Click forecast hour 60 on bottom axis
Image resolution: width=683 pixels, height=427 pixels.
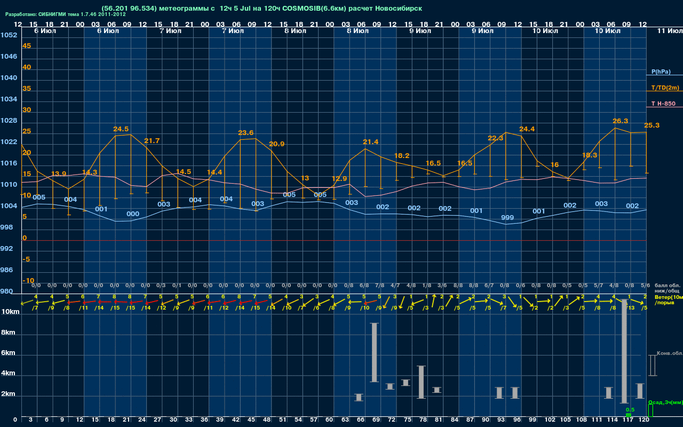tap(329, 421)
